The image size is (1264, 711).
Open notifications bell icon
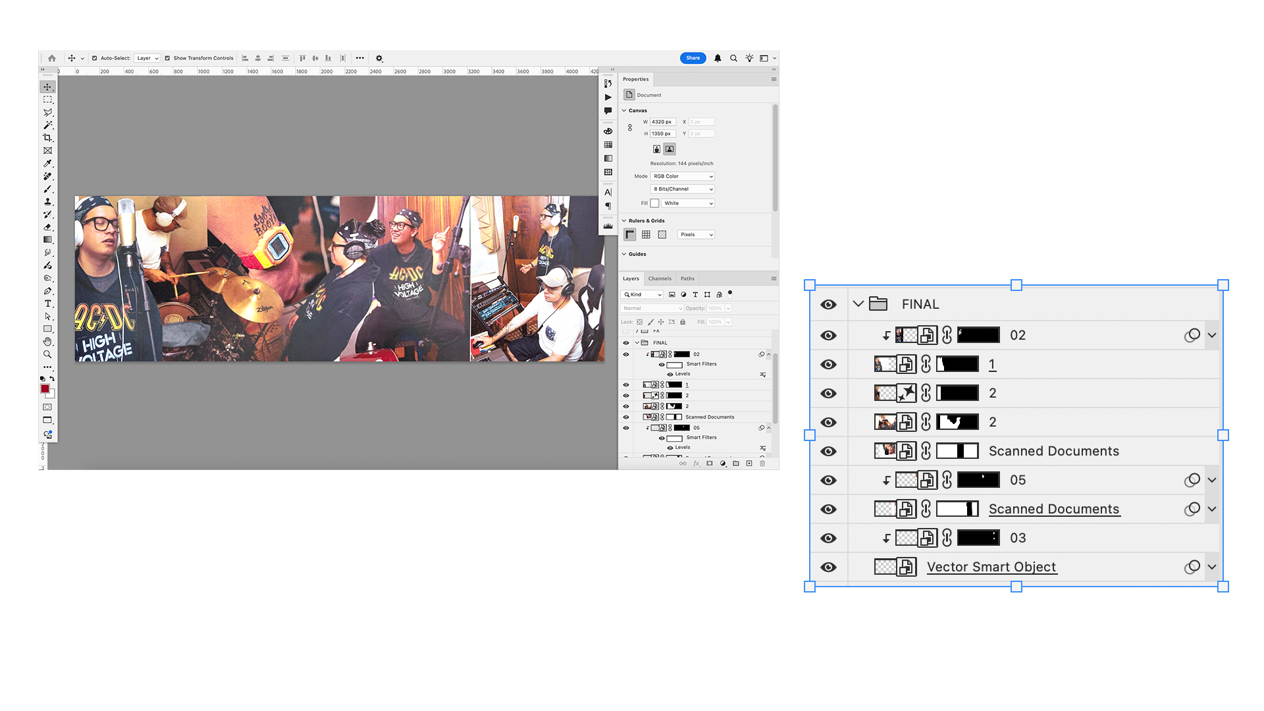[718, 58]
